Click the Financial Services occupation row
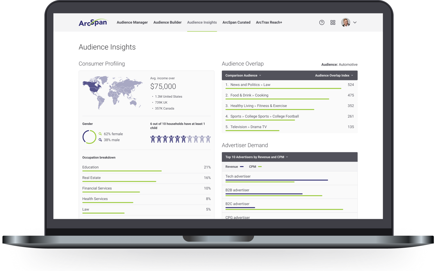437x271 pixels. click(146, 189)
